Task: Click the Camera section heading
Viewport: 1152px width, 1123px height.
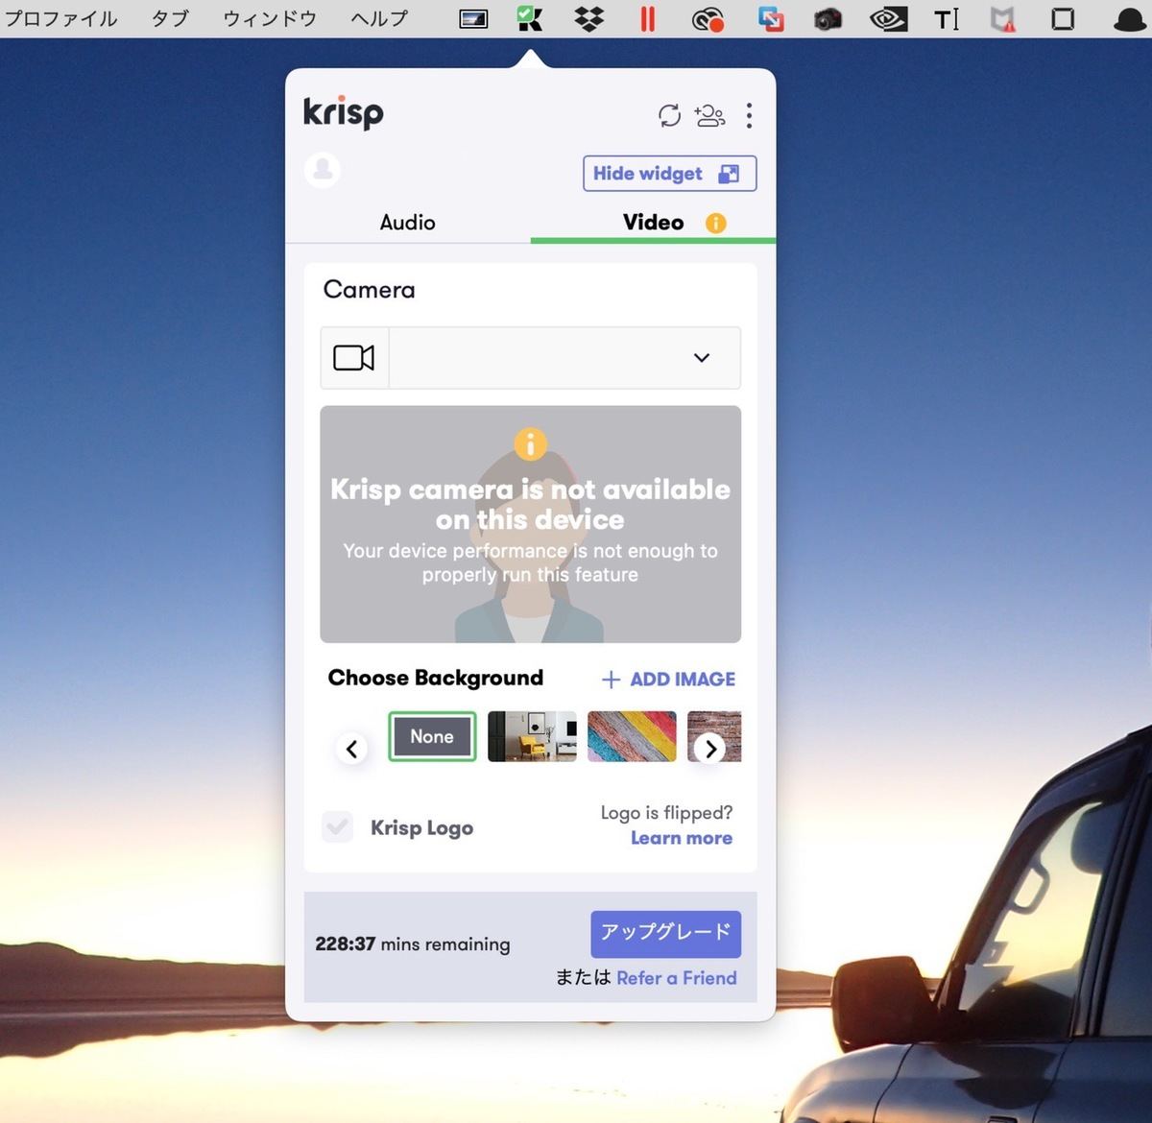Action: (x=370, y=290)
